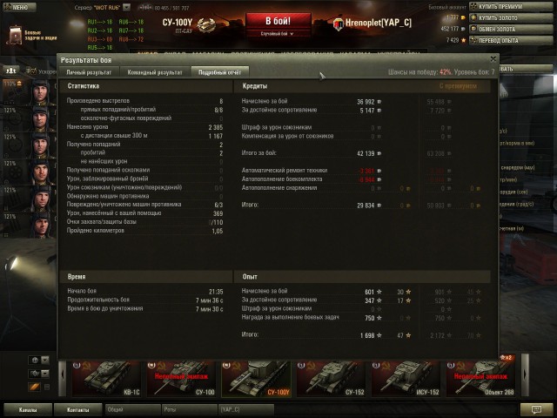Select the Подробный отчёт tab

coord(219,72)
